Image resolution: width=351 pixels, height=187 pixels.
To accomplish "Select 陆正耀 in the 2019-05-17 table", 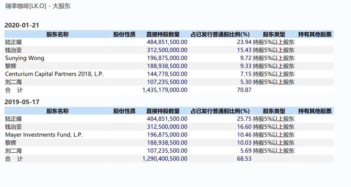I will coord(13,119).
